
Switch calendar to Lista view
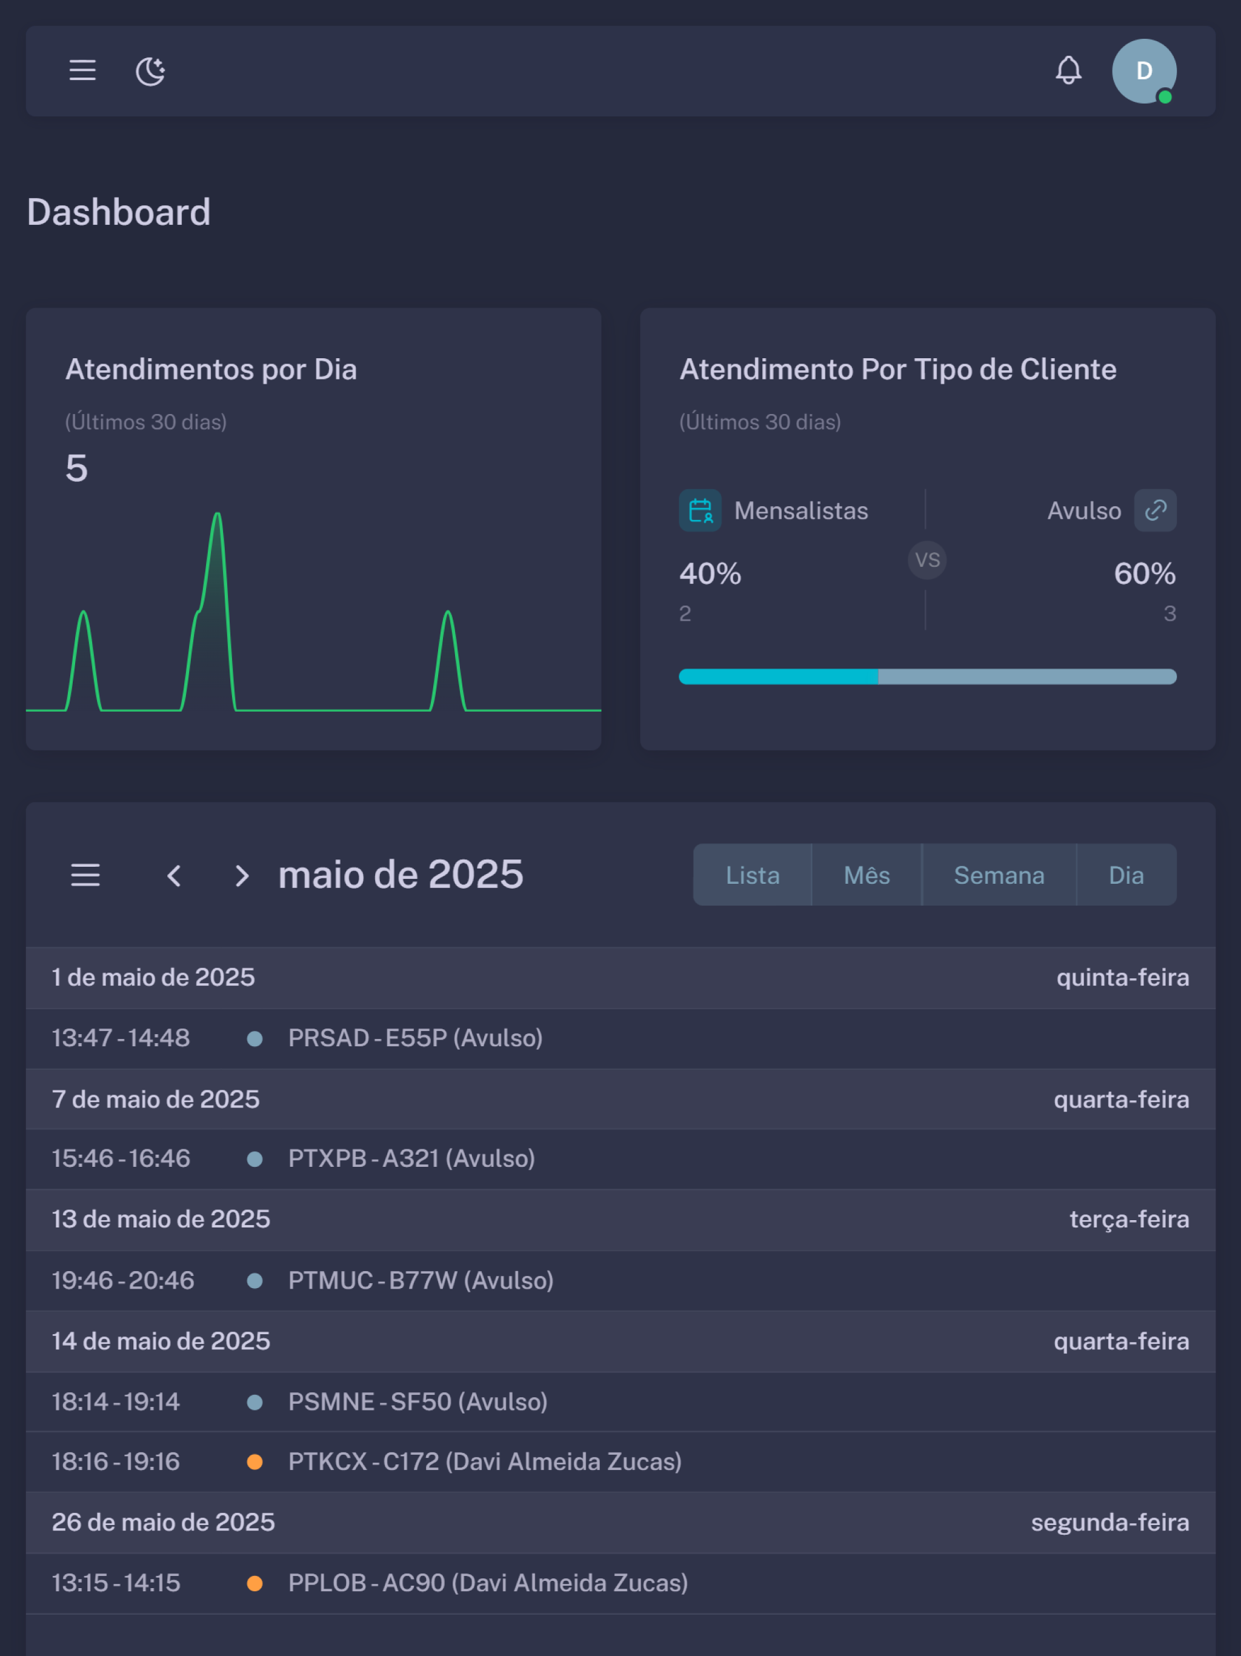pyautogui.click(x=752, y=875)
